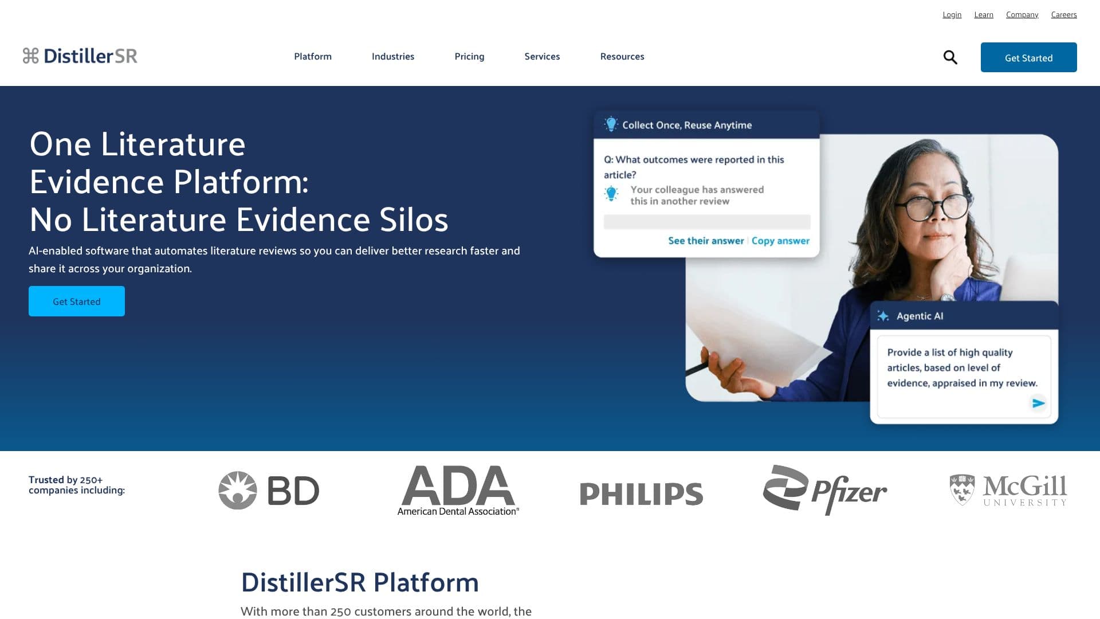Image resolution: width=1100 pixels, height=619 pixels.
Task: Click the 'AI-enabled software that automates' paragraph
Action: [x=274, y=260]
